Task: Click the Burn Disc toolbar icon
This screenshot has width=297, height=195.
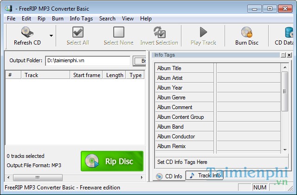Action: (x=247, y=32)
